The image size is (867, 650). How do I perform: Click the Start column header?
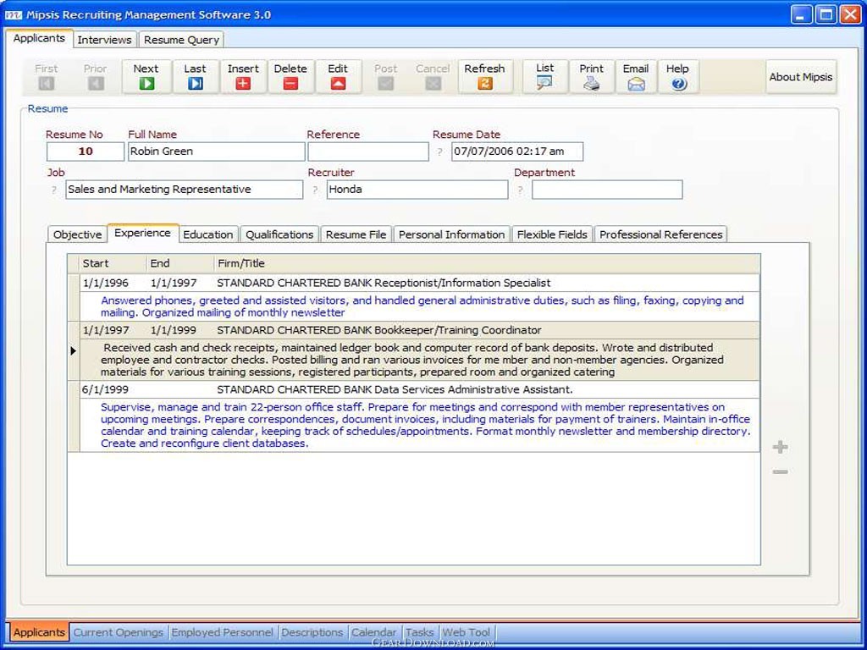tap(113, 264)
